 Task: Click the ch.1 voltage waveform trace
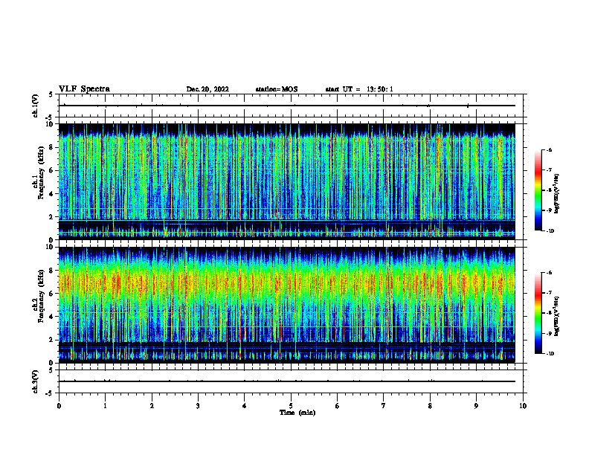287,106
